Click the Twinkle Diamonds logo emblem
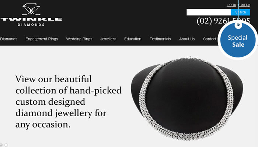The width and height of the screenshot is (258, 147). pyautogui.click(x=31, y=9)
